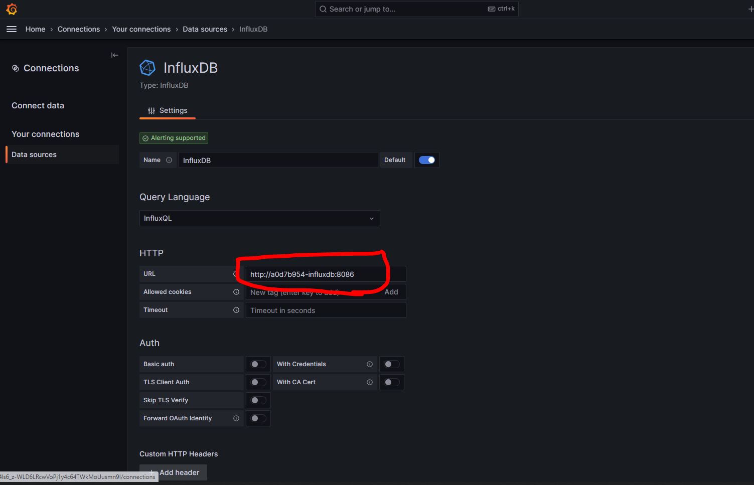Show info tooltip for Name field
This screenshot has height=485, width=754.
click(169, 160)
